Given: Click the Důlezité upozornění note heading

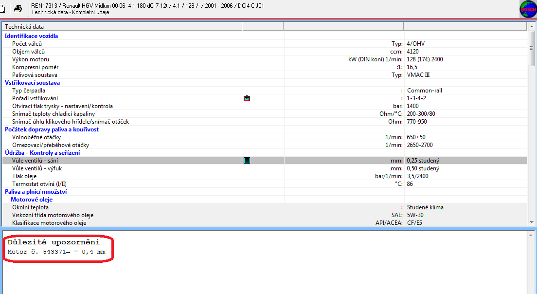Looking at the screenshot, I should point(54,242).
